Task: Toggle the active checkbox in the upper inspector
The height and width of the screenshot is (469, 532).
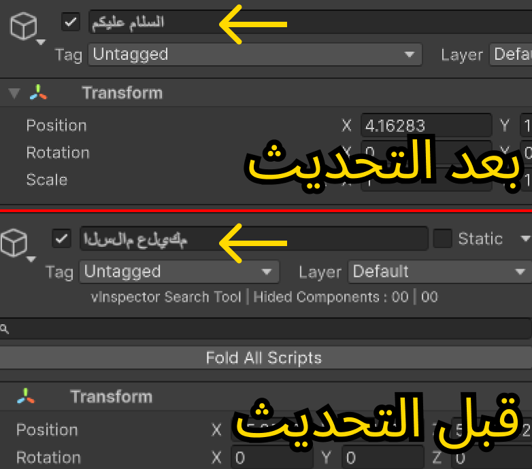Action: (x=71, y=22)
